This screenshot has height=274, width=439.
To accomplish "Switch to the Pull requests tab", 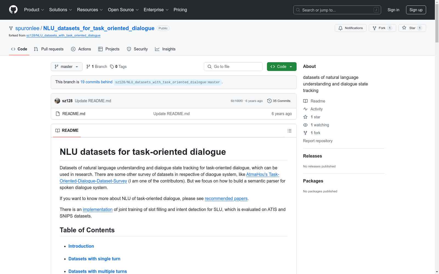I will coord(49,49).
